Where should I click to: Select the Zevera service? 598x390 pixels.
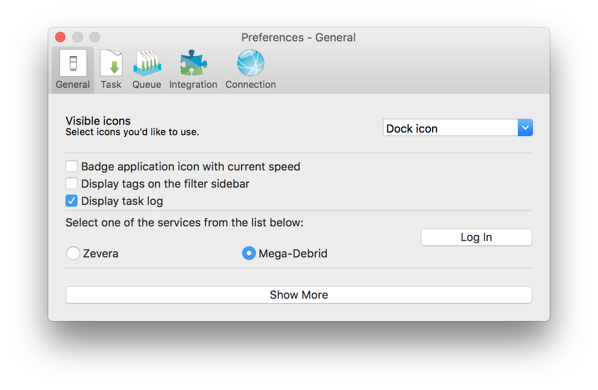73,253
